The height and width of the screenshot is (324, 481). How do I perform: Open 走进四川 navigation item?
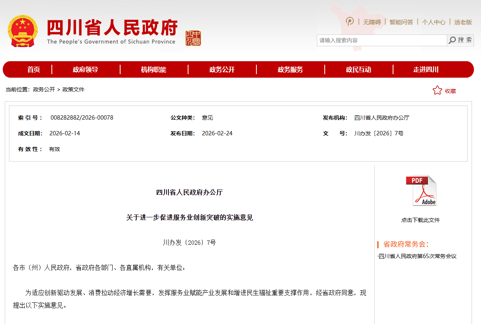[x=426, y=69]
